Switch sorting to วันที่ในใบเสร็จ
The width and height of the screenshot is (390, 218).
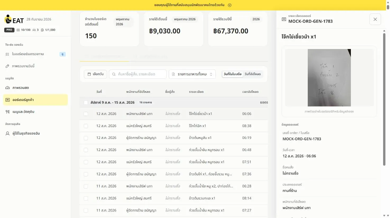pos(232,74)
